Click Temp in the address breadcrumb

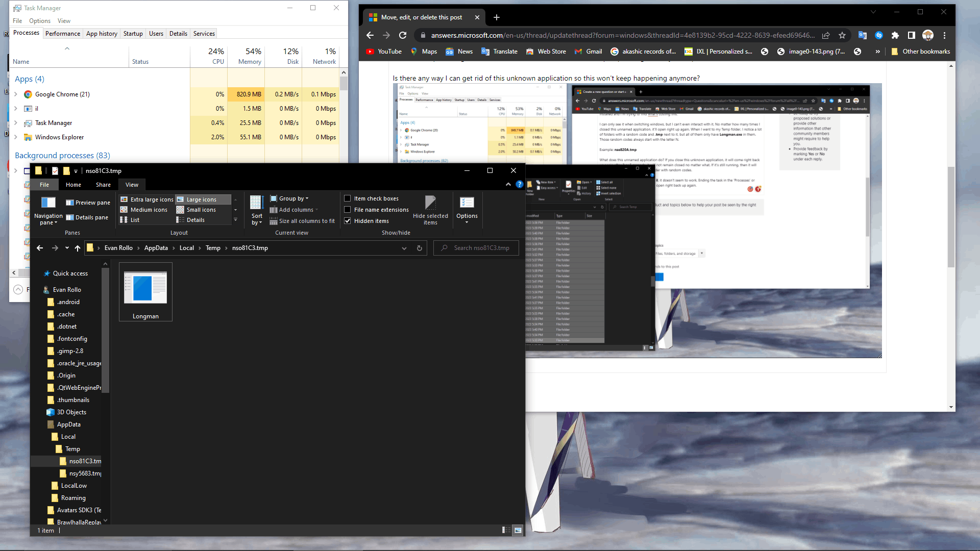213,248
